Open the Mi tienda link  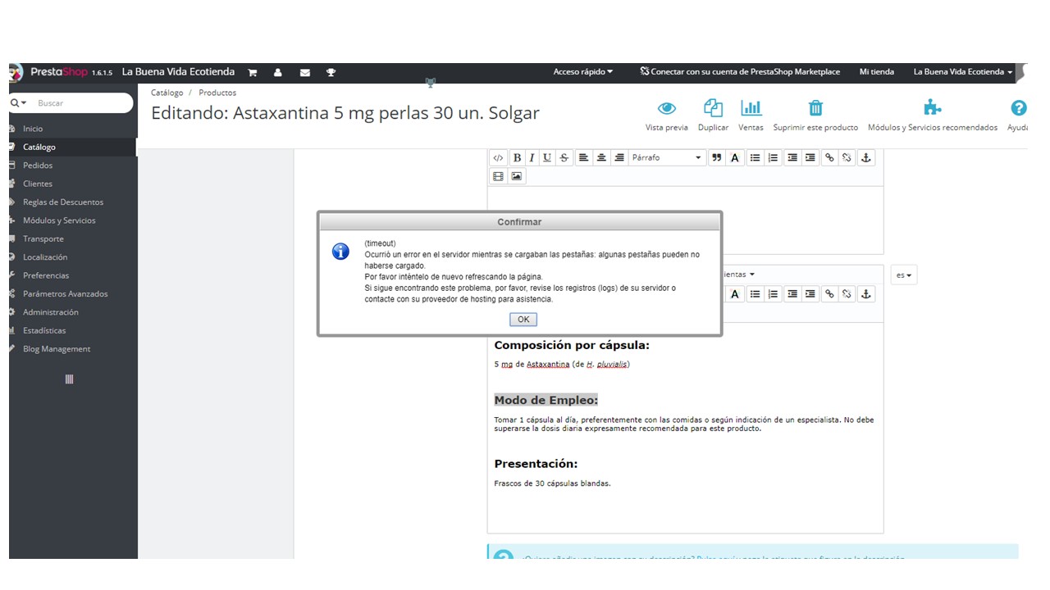point(877,72)
